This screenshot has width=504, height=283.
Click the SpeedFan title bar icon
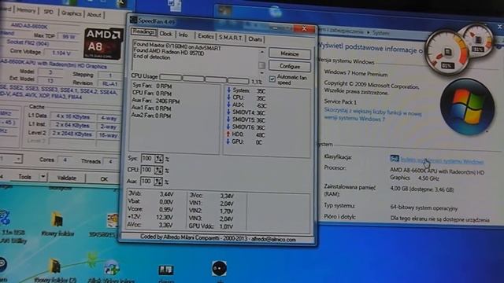pos(133,20)
